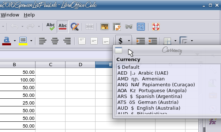This screenshot has height=132, width=221.
Task: Center cell content vertically
Action: [x=94, y=41]
